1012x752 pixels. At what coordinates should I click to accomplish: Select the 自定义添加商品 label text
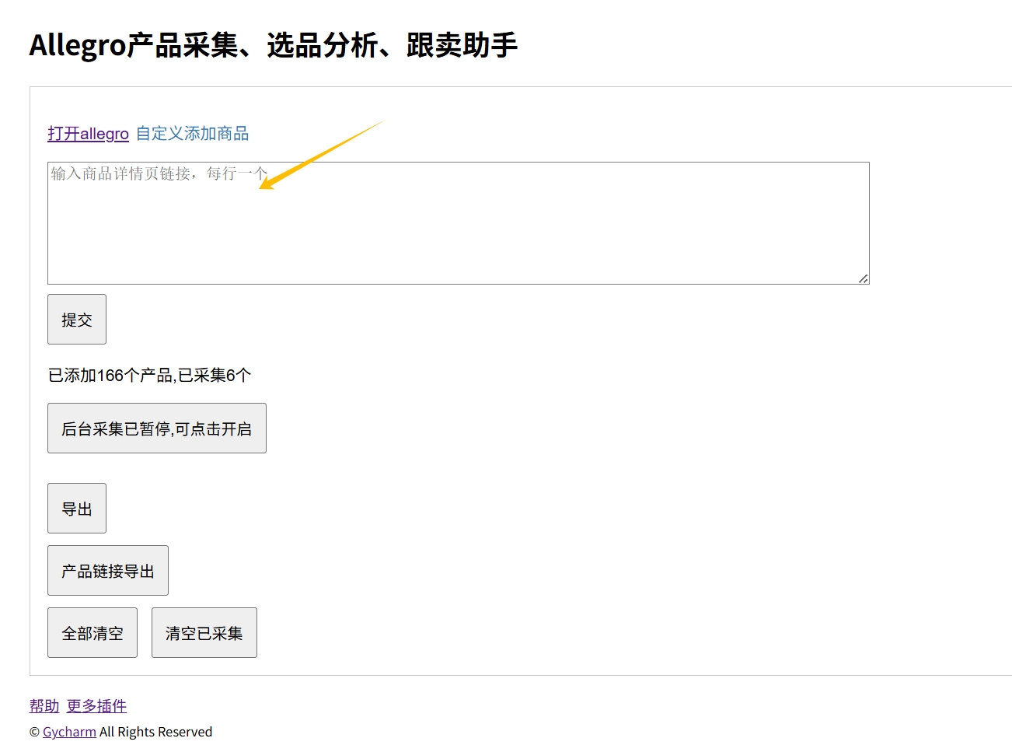point(193,134)
